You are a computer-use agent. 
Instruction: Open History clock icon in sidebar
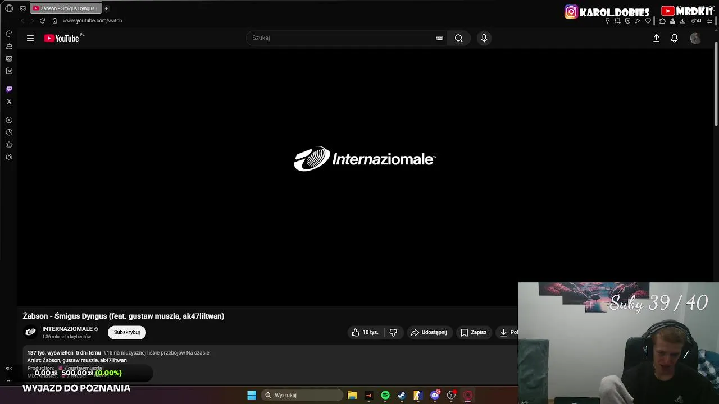(x=9, y=132)
